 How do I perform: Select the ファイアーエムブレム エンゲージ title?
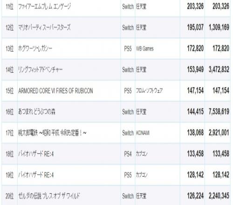[44, 7]
